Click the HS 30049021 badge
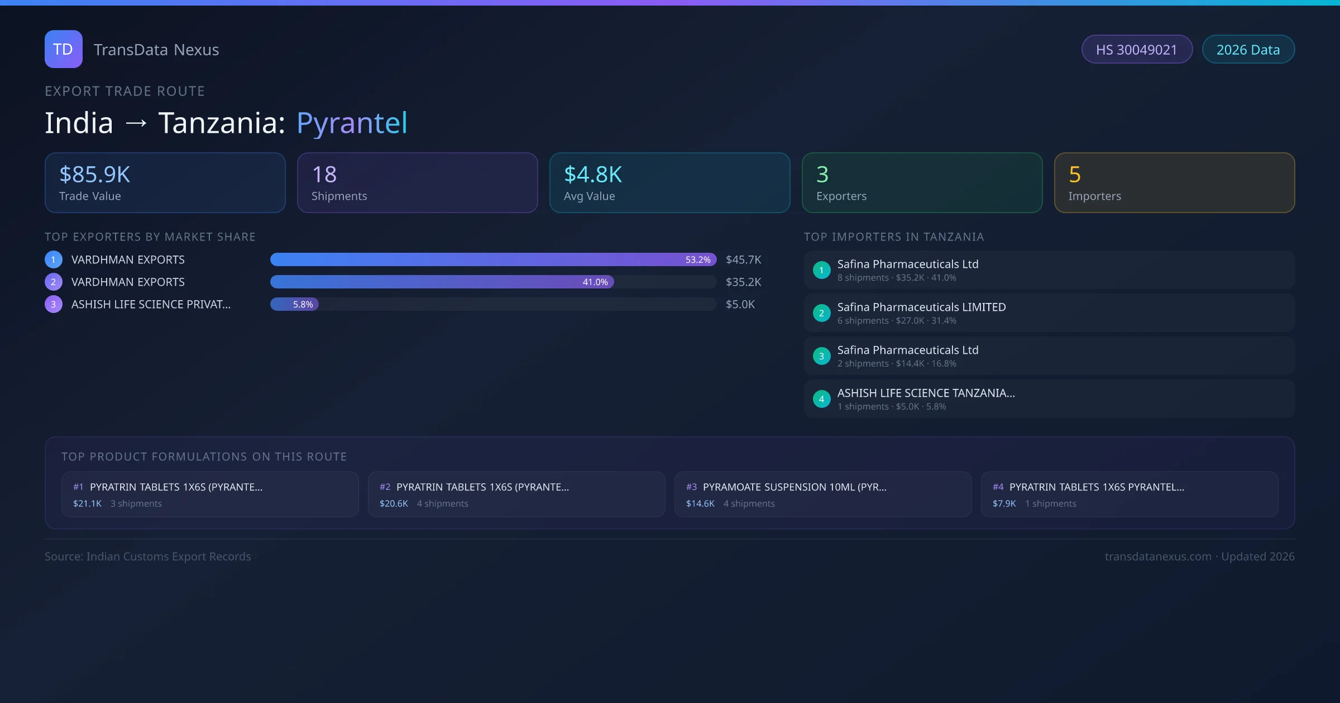 click(x=1136, y=50)
